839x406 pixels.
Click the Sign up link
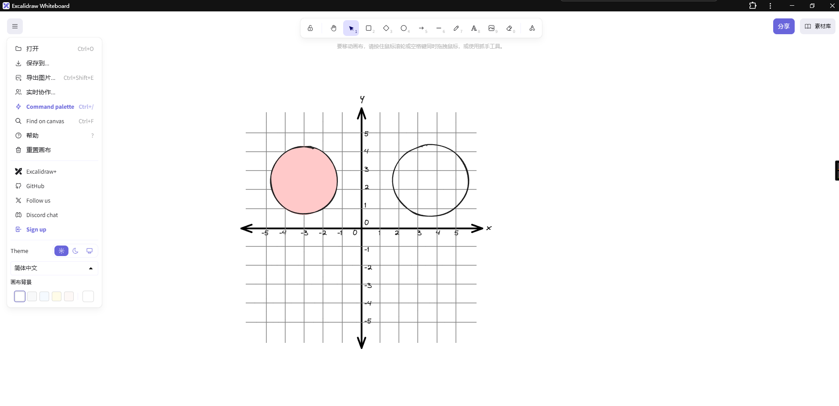(36, 229)
